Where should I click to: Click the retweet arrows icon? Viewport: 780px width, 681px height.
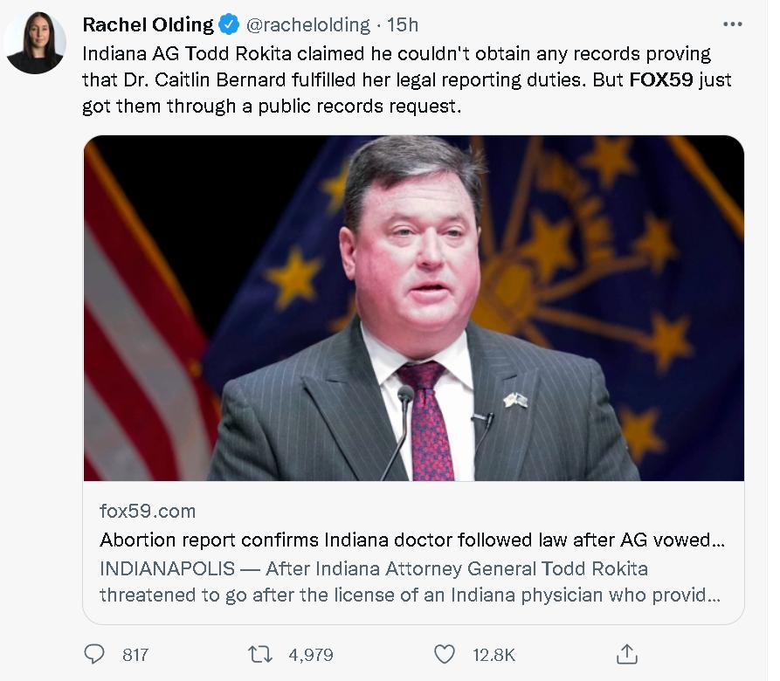click(x=258, y=654)
